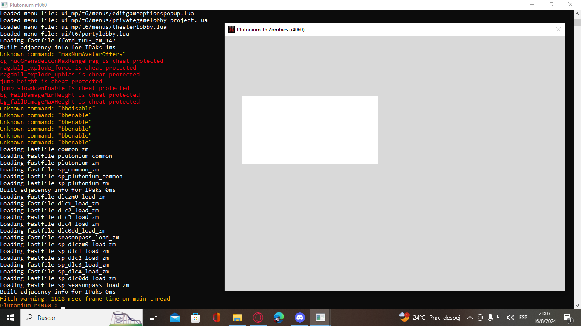
Task: Click the white rectangle in T6 Zombies window
Action: [x=310, y=130]
